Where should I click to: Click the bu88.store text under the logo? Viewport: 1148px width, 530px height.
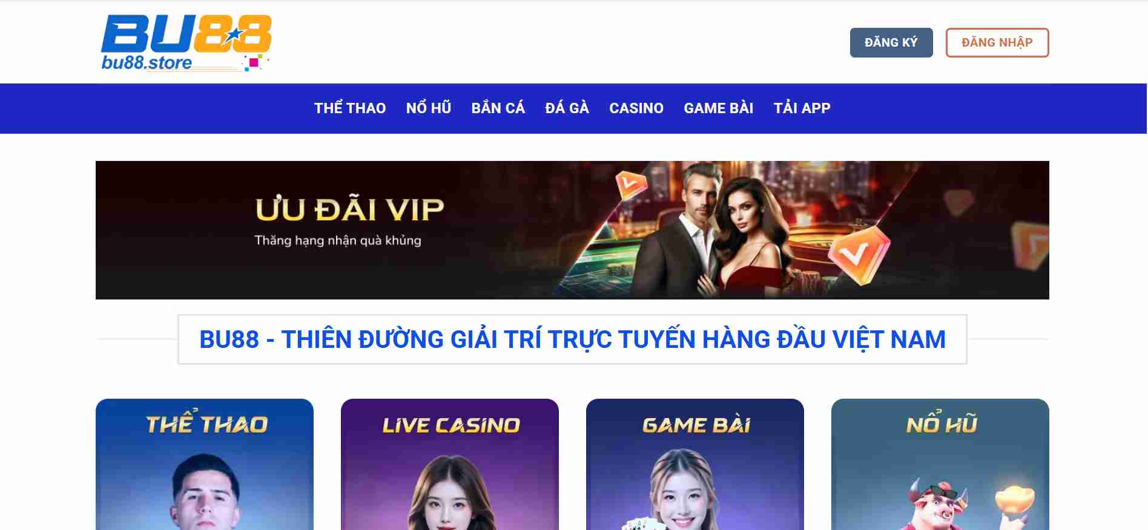tap(147, 63)
